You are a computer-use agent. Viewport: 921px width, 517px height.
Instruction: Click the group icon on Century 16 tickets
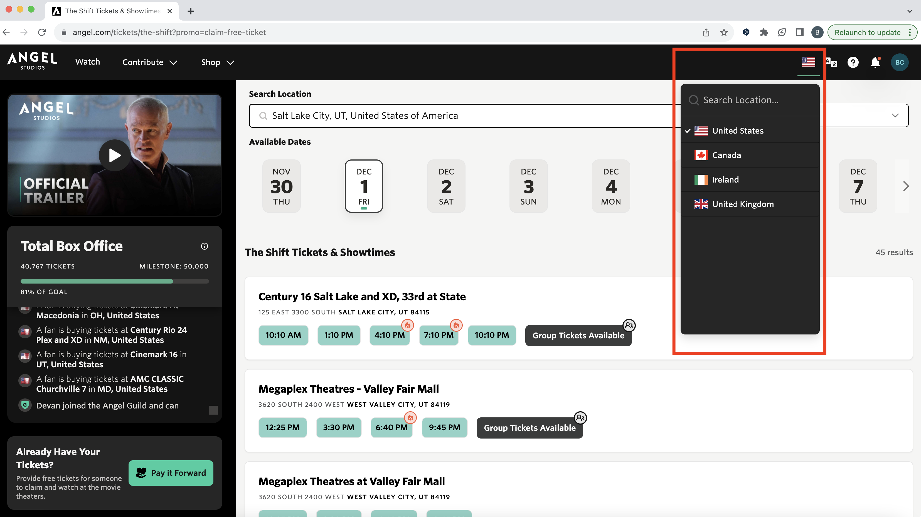629,325
